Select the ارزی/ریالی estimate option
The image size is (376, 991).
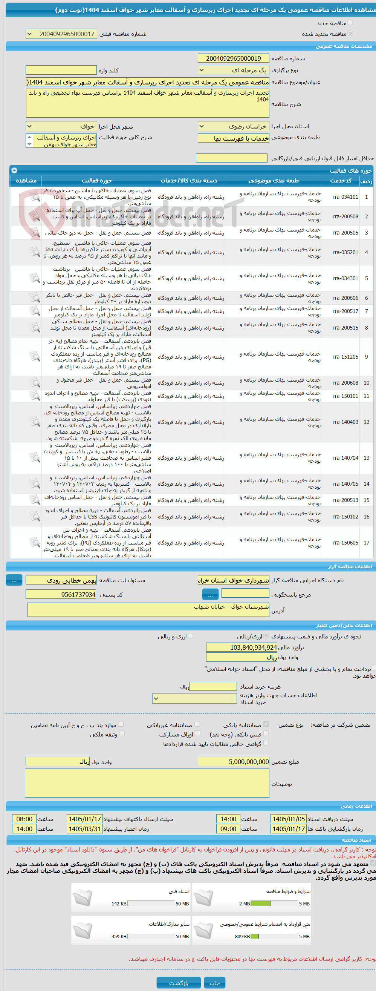coord(266,636)
